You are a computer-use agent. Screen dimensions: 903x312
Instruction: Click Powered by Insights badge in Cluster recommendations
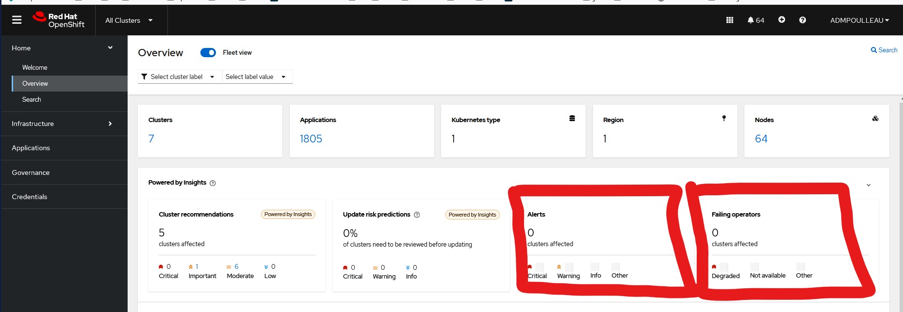coord(288,214)
